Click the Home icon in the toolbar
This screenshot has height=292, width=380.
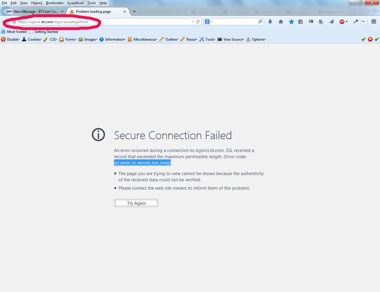click(280, 22)
